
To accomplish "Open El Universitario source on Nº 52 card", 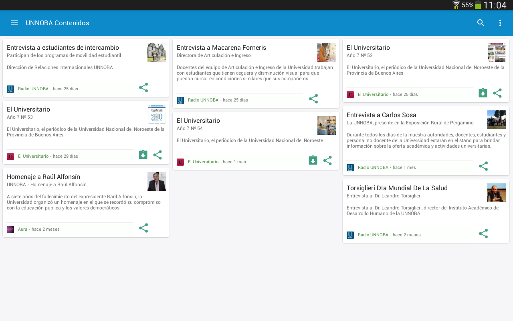I will coord(373,95).
